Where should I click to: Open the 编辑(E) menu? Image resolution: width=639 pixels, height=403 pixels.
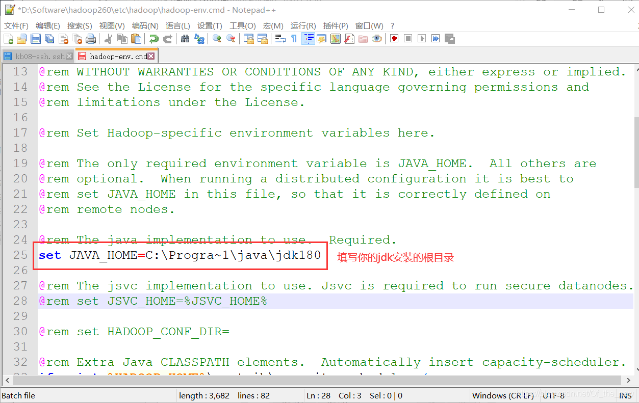[x=48, y=25]
